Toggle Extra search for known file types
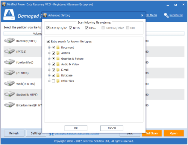The width and height of the screenshot is (188, 145). tap(48, 41)
